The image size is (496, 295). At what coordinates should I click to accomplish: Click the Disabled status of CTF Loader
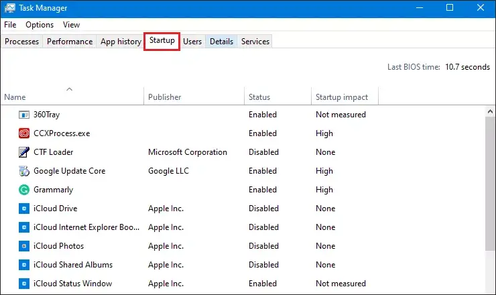pos(263,152)
